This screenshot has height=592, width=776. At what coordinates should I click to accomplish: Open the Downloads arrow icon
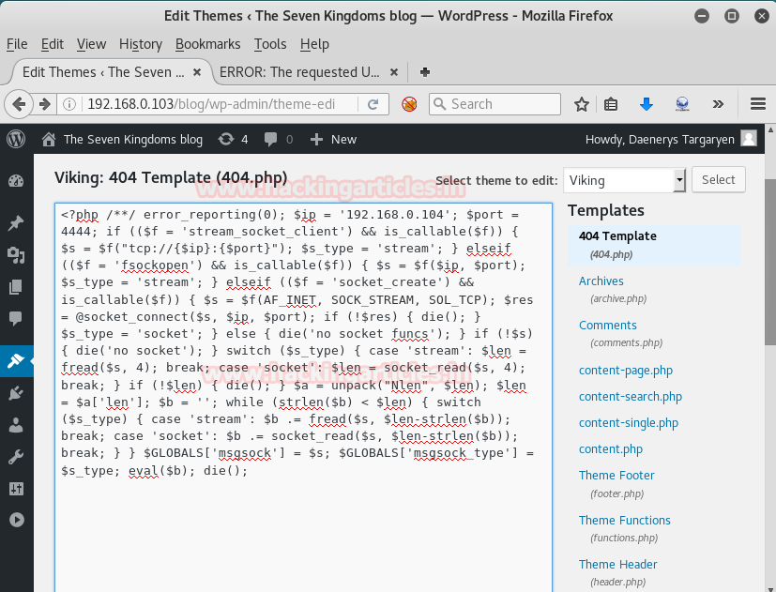(647, 104)
